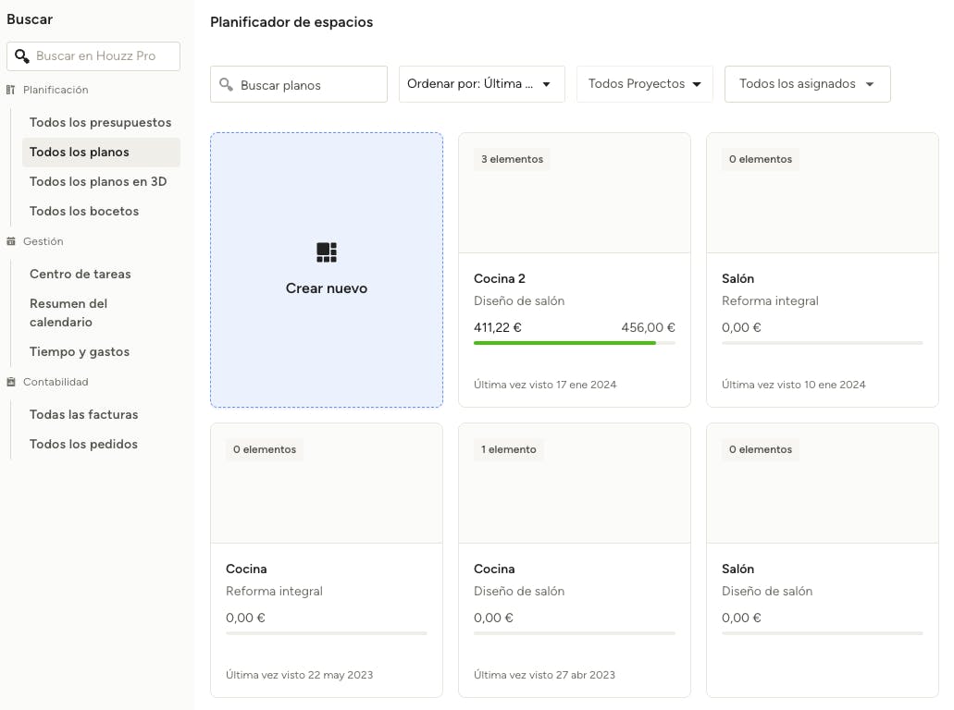
Task: Open the Ordenar por dropdown
Action: coord(481,84)
